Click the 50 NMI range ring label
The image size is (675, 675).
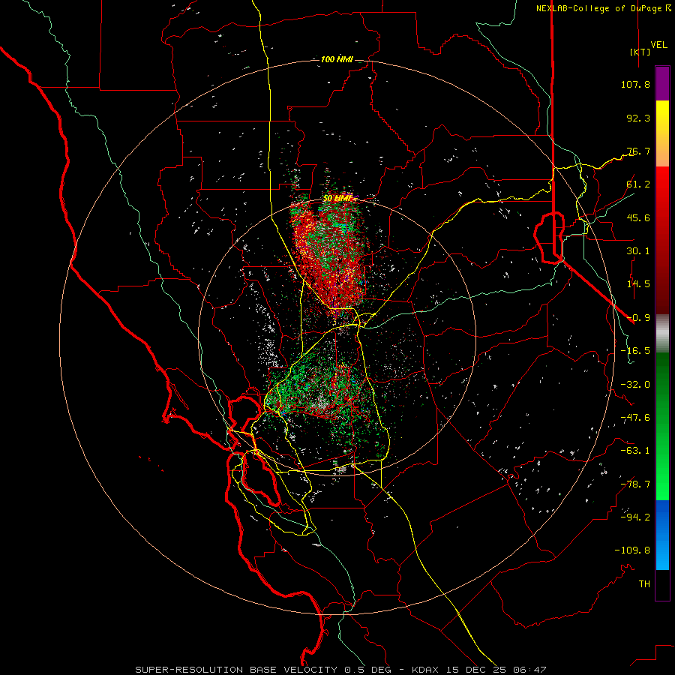point(338,199)
